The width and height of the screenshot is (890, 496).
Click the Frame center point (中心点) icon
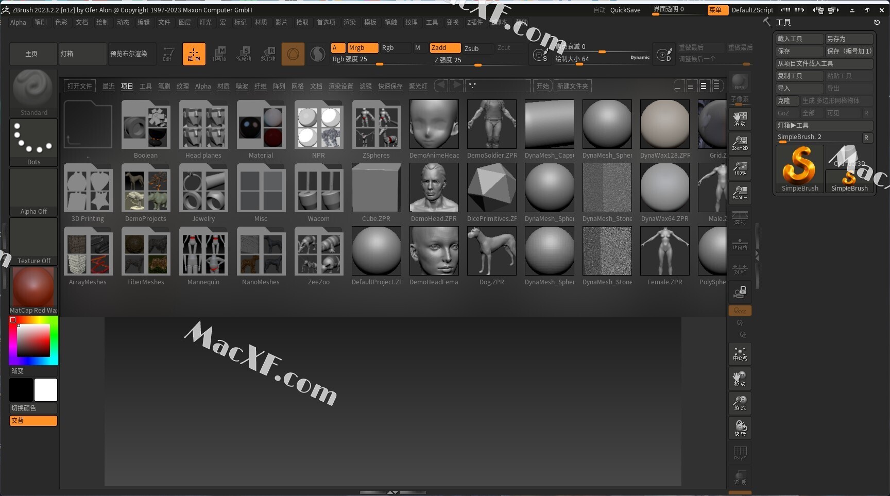click(740, 354)
